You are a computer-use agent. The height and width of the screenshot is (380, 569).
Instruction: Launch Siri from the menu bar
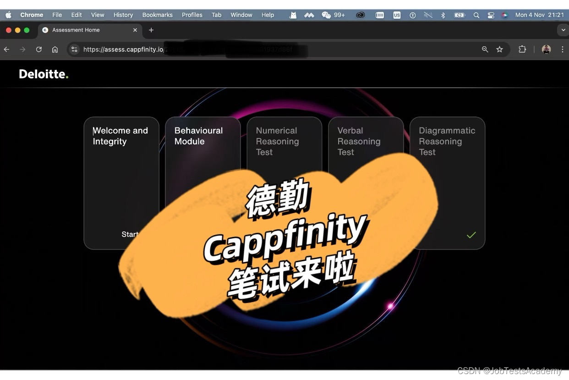[504, 15]
